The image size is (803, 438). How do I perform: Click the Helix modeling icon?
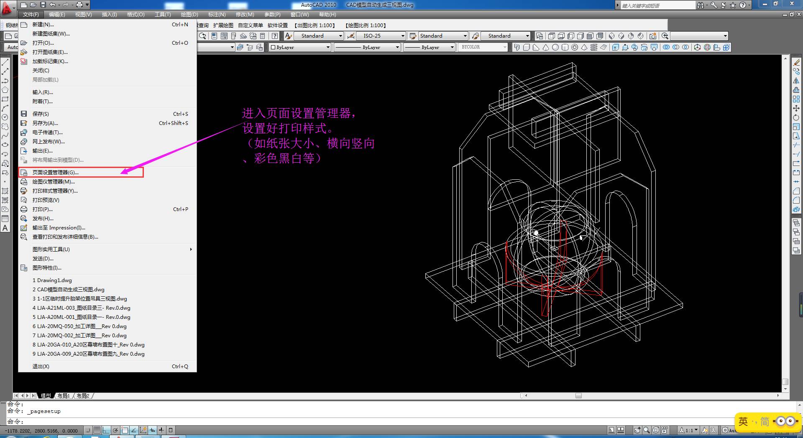coord(594,48)
